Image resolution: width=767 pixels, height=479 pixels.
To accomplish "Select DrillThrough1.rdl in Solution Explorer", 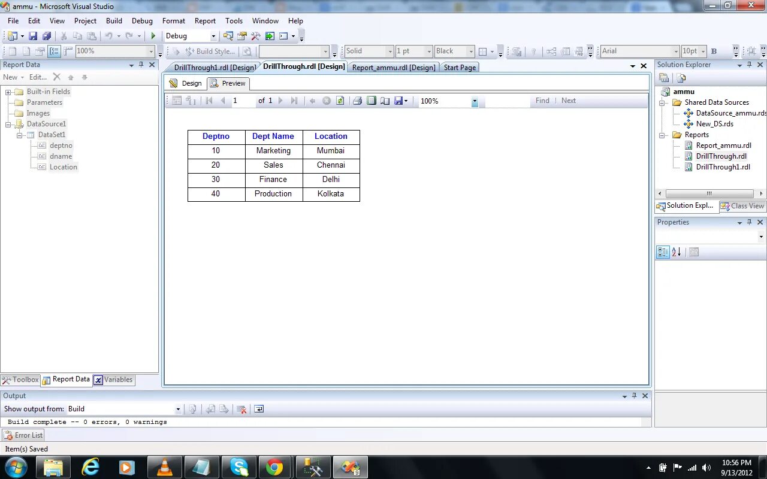I will [x=723, y=167].
